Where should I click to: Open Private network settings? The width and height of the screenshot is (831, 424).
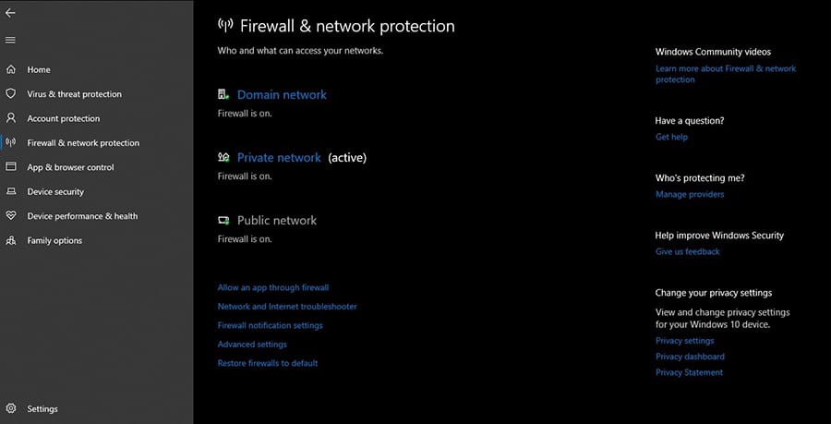pos(279,157)
